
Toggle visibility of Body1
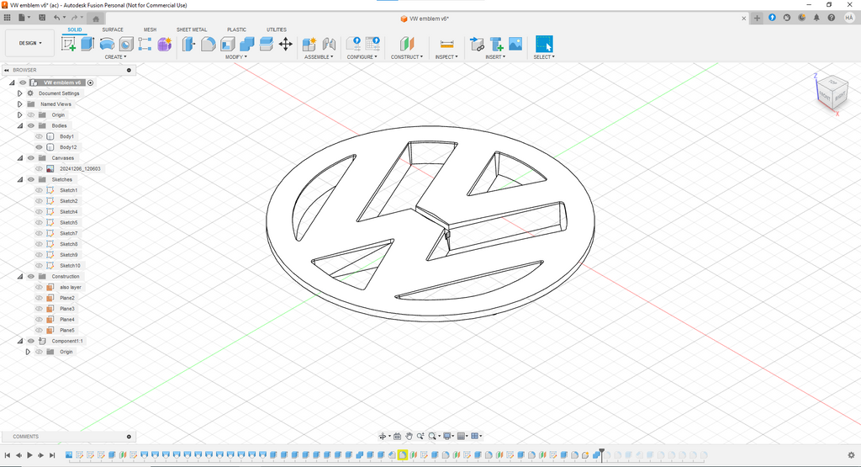[39, 136]
